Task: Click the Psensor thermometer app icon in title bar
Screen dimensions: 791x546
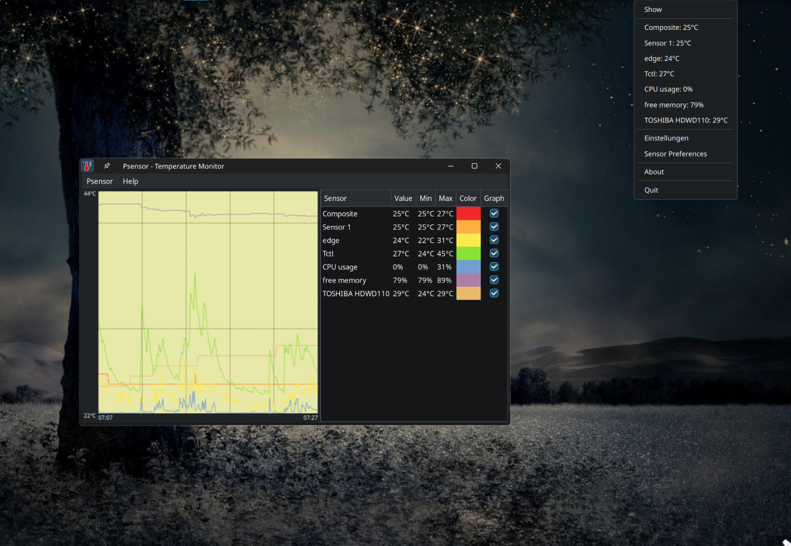Action: 88,166
